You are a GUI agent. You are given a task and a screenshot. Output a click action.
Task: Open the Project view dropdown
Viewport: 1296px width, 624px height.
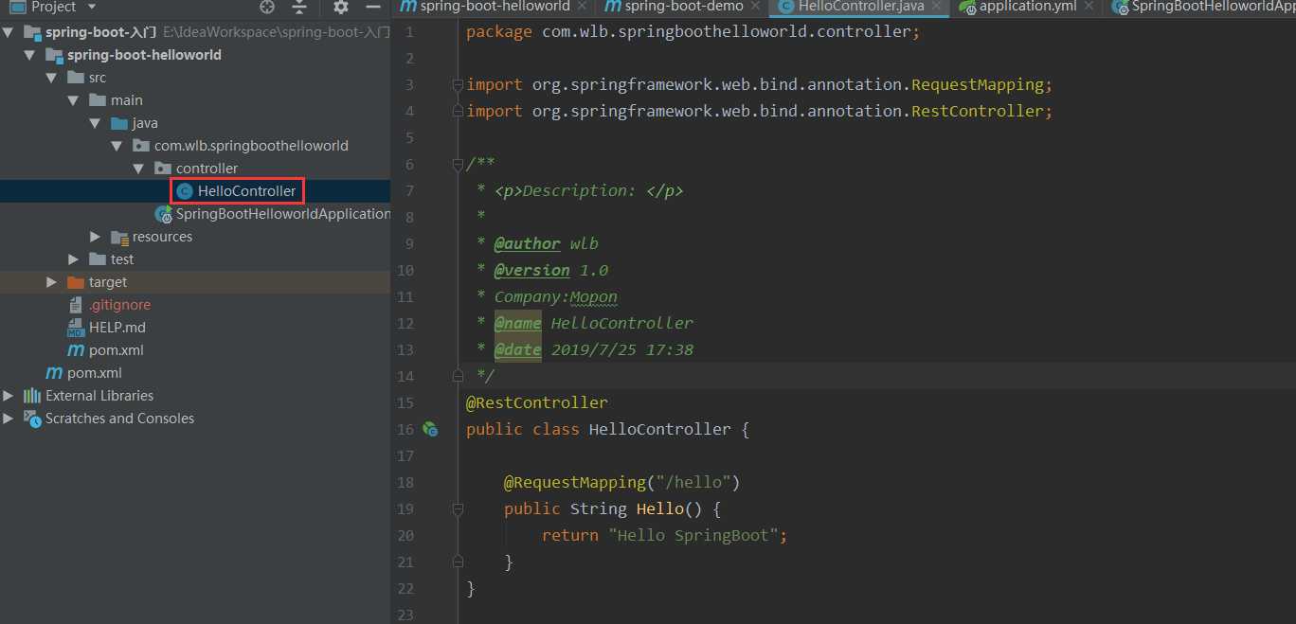click(x=92, y=7)
